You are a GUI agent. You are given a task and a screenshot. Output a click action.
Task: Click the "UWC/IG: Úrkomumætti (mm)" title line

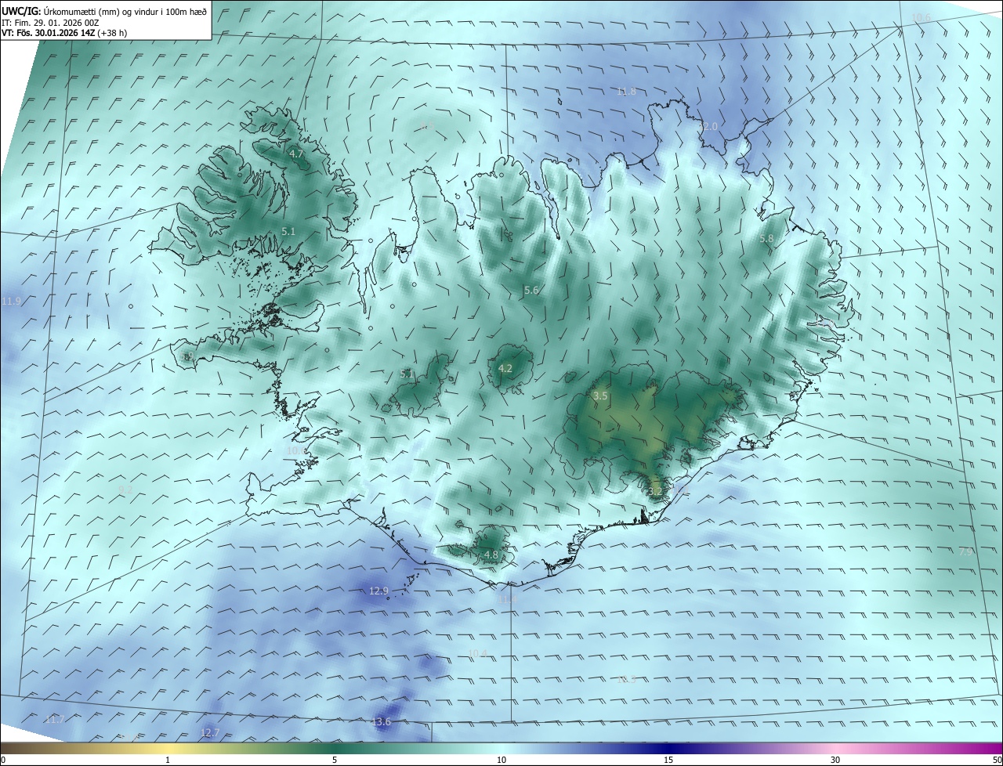(x=104, y=11)
